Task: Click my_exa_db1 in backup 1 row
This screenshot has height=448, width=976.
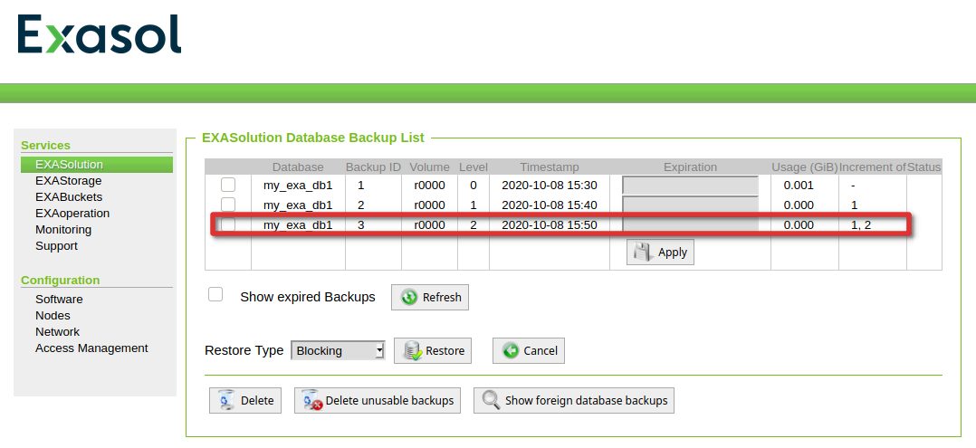Action: click(x=298, y=185)
